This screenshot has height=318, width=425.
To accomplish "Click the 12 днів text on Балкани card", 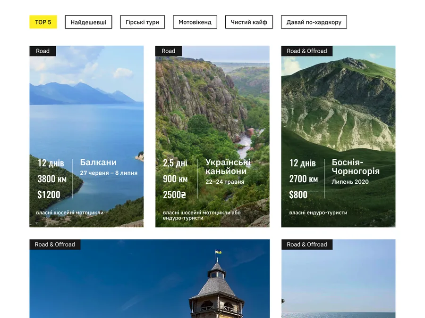I will point(51,163).
